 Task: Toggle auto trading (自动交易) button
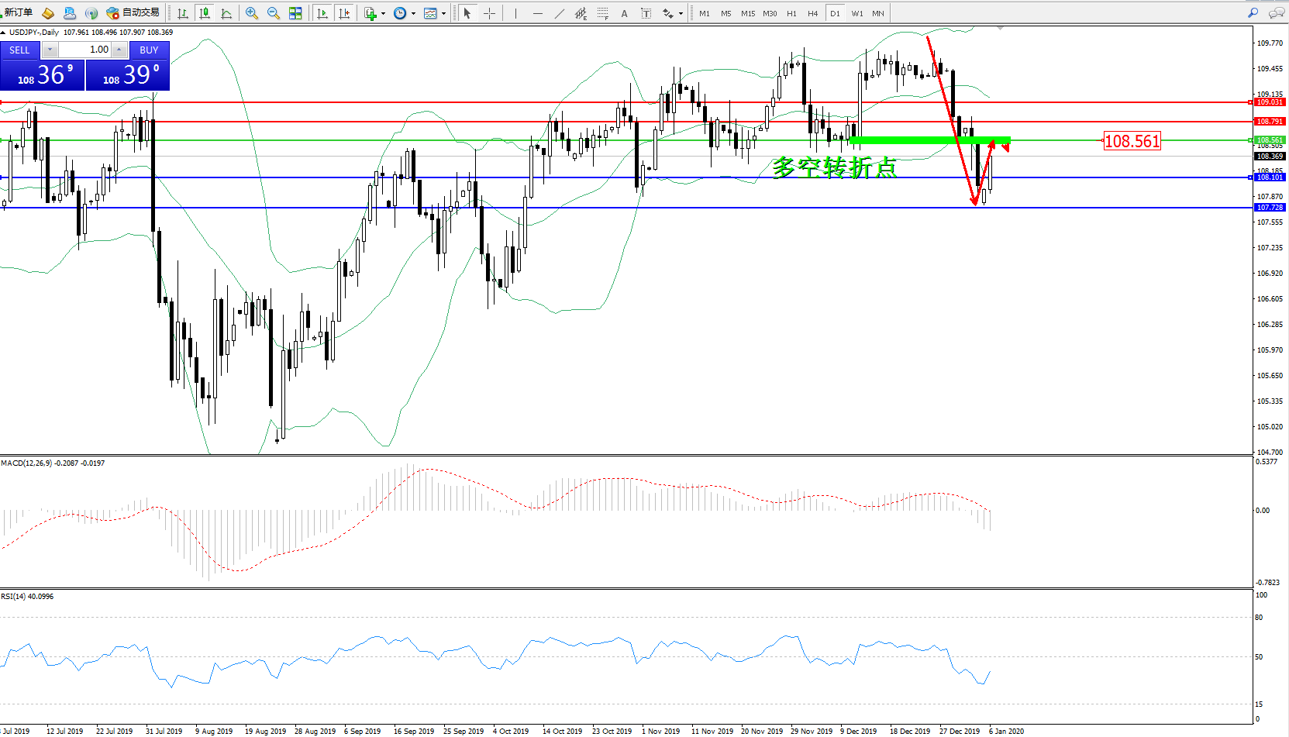click(x=133, y=12)
